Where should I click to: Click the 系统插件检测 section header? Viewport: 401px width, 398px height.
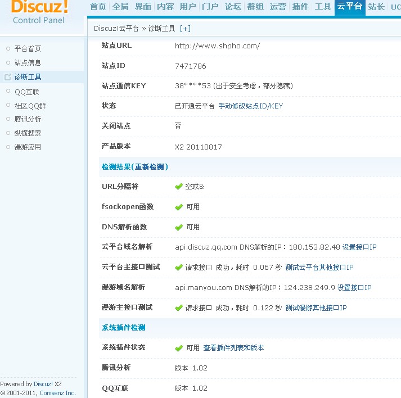[x=124, y=327]
